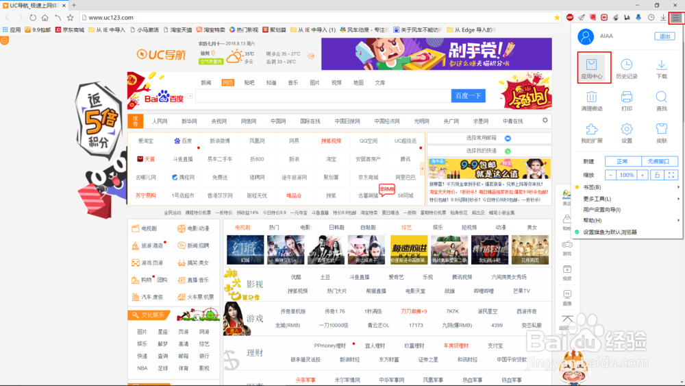Open Baidu logo dropdown arrow
The width and height of the screenshot is (685, 386).
click(190, 96)
